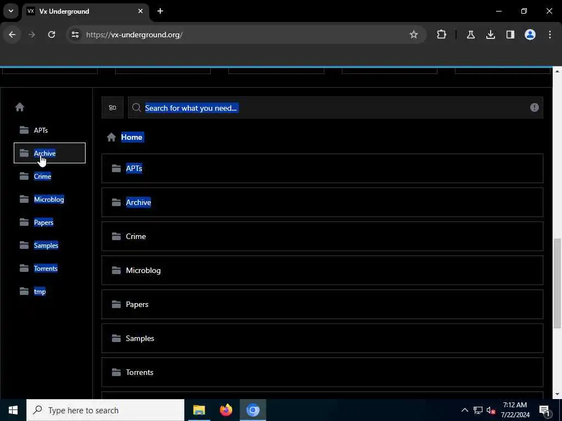Click the folder icon in the main Papers row
This screenshot has height=421, width=562.
click(x=116, y=304)
